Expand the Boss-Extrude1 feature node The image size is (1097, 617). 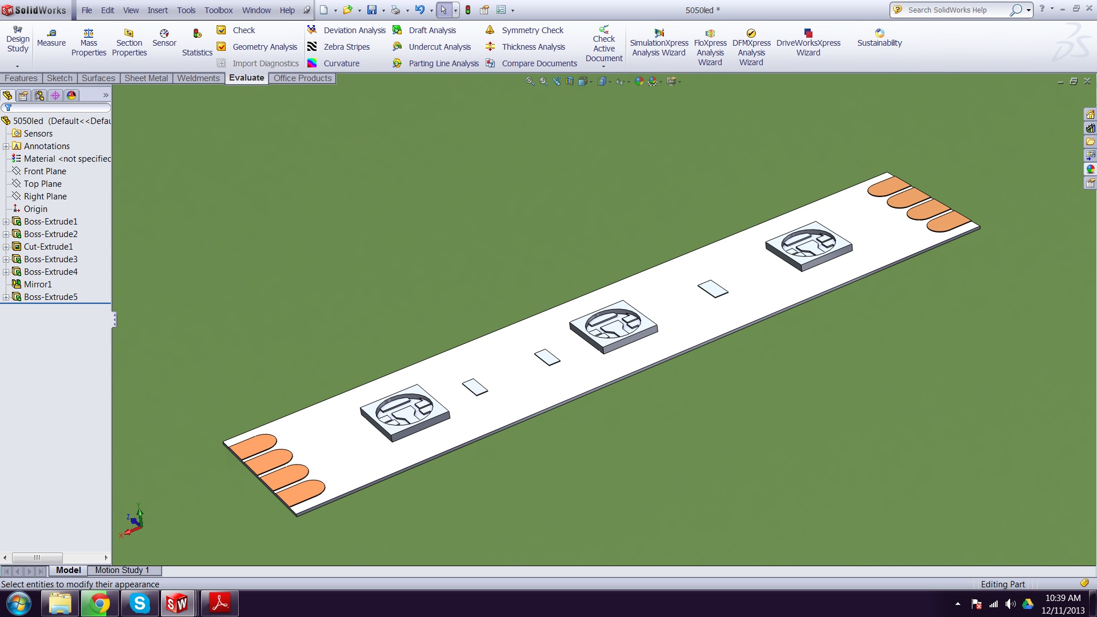pos(6,222)
